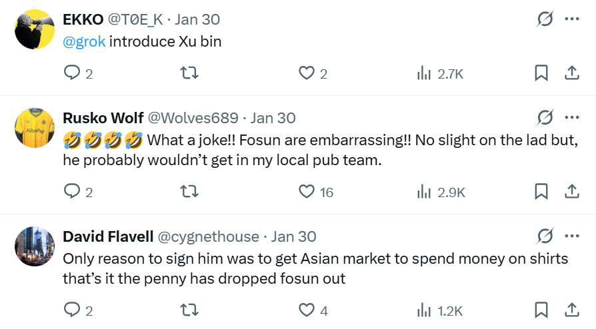
Task: Like Rusko Wolf's tweet
Action: [307, 192]
